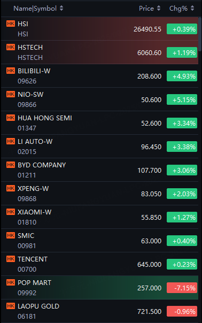
Task: Sort list by Name|Symbol column arrows
Action: [61, 8]
